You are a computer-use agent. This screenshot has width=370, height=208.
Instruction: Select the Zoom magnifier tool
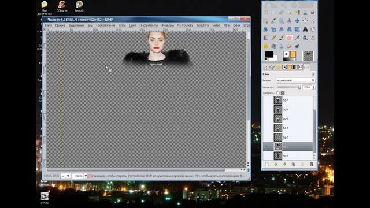tap(282, 21)
